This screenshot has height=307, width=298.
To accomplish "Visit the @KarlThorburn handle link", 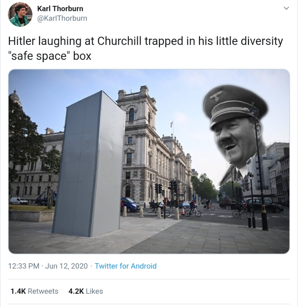I will 62,18.
